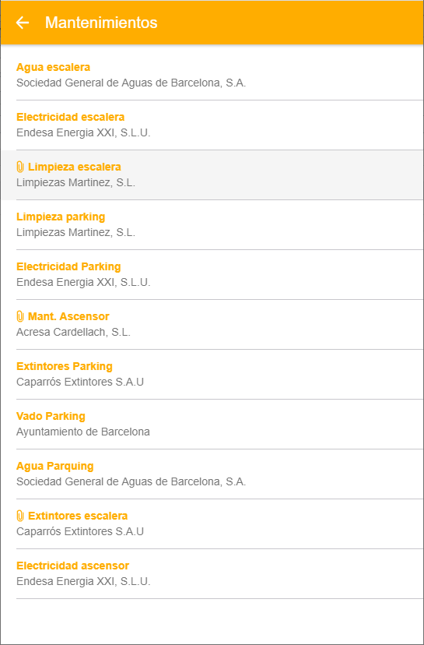Open Mant. Ascensor maintenance title
Screen dimensions: 424x645
point(68,316)
